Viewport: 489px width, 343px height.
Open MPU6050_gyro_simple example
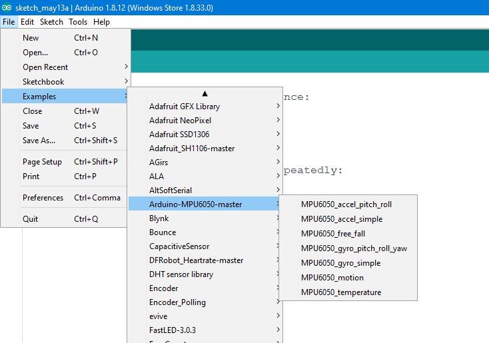(348, 263)
